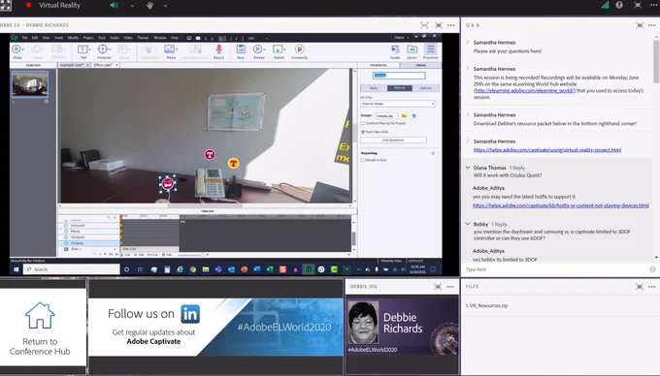Add new slide with Slides icon
The image size is (660, 376).
click(16, 49)
